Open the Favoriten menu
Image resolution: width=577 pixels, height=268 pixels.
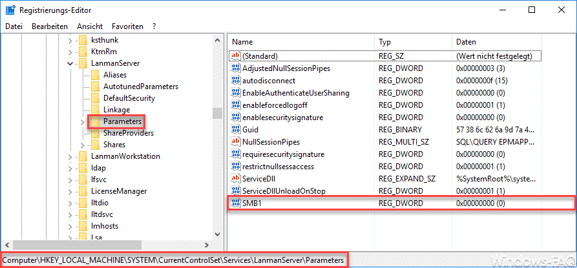pos(128,26)
